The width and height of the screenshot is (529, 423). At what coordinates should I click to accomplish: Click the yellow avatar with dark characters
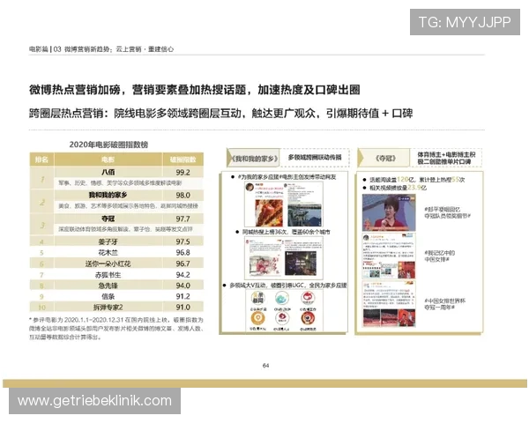point(257,298)
